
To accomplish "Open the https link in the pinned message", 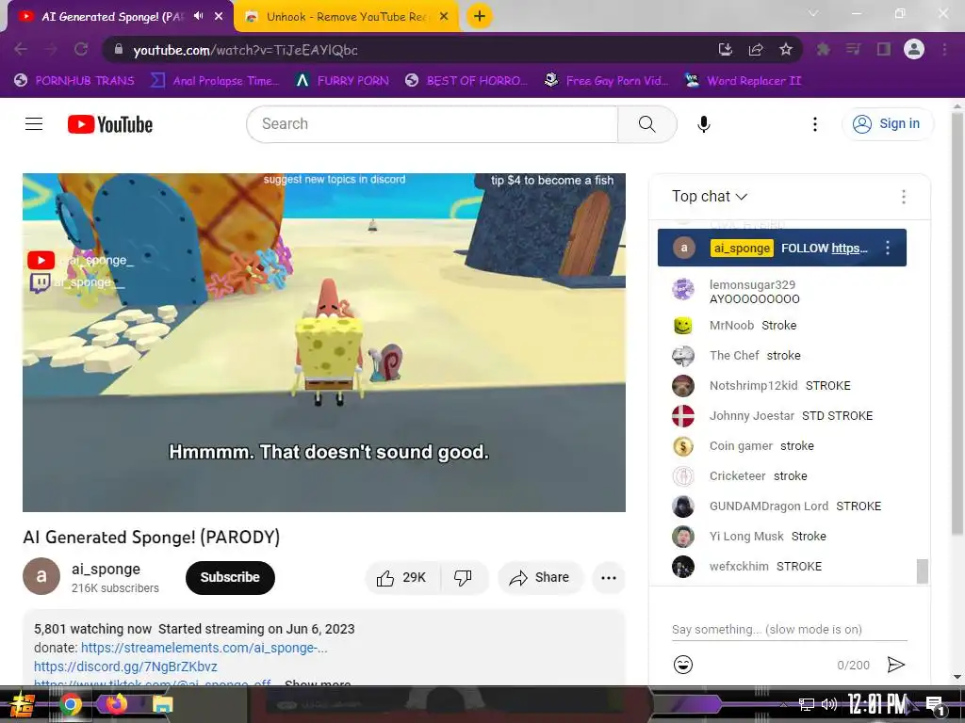I will point(849,249).
